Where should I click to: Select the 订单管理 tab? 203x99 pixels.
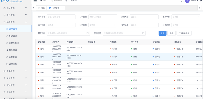[56, 8]
